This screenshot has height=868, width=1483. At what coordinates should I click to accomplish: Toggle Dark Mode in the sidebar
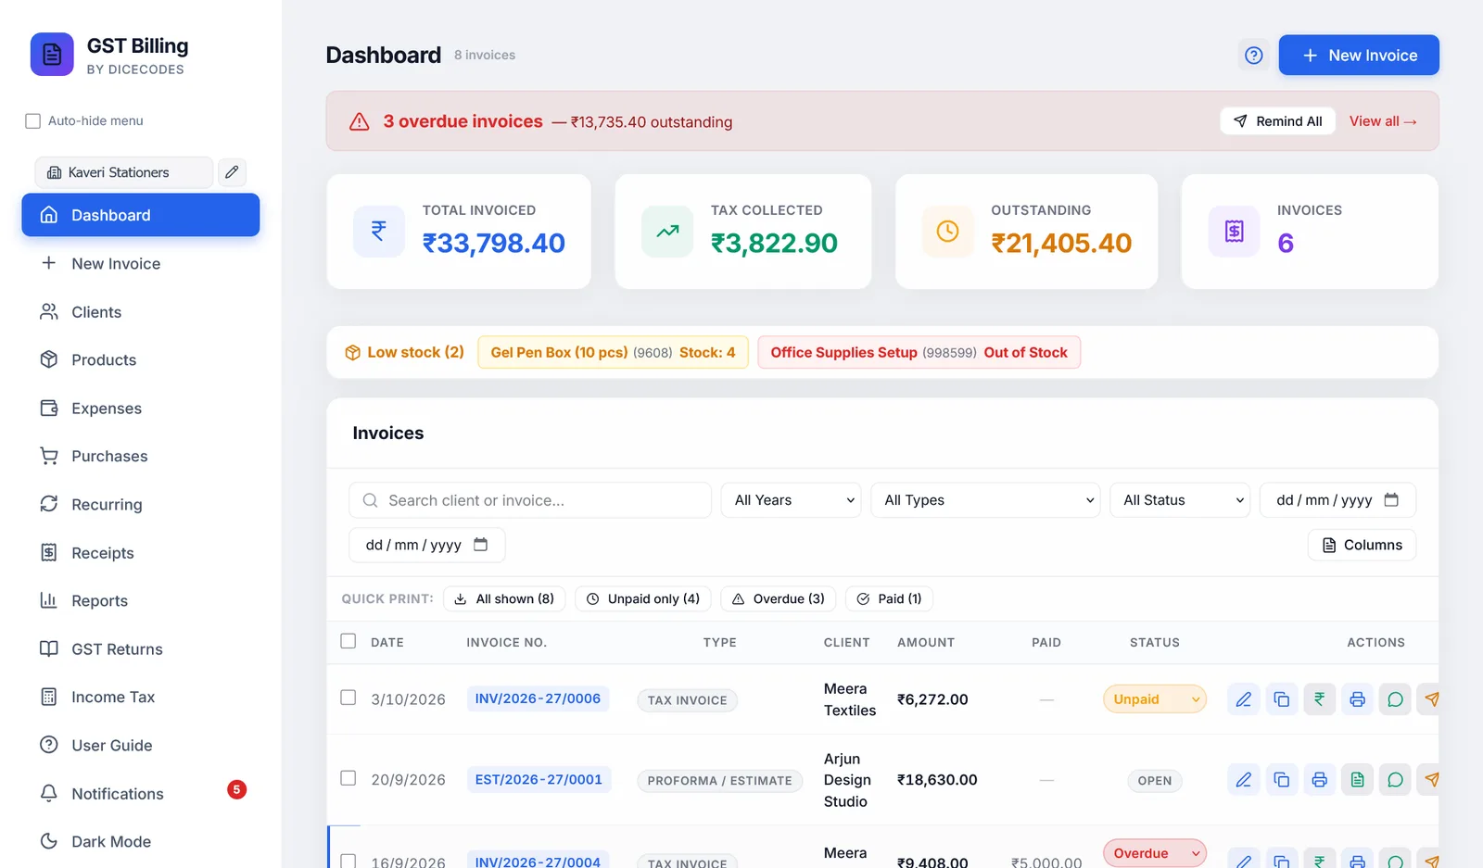point(141,842)
